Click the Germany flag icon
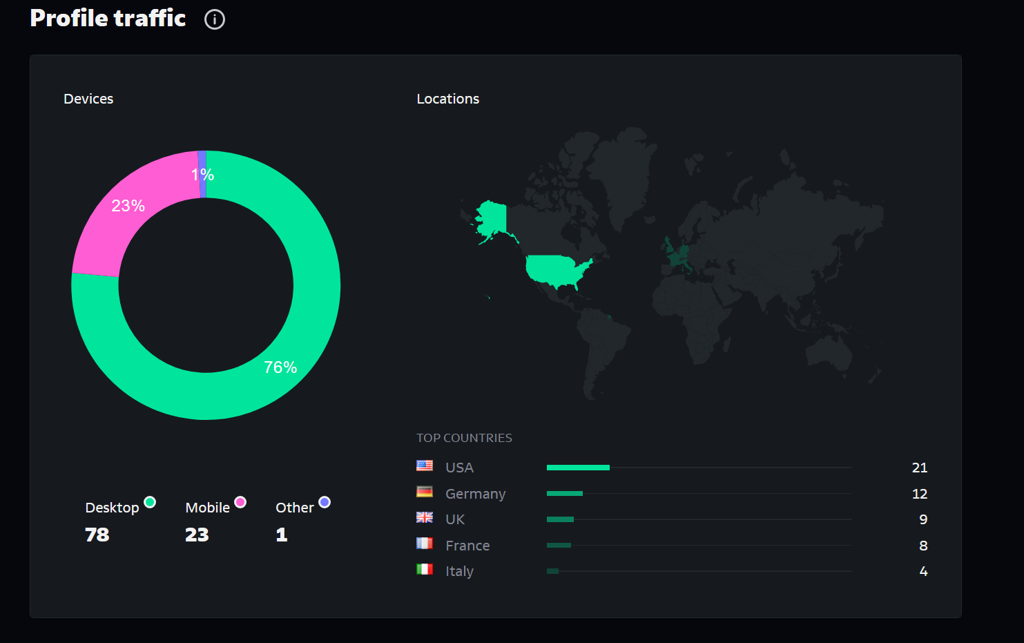 click(425, 492)
